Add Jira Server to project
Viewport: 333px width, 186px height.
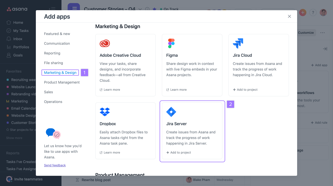(x=179, y=153)
